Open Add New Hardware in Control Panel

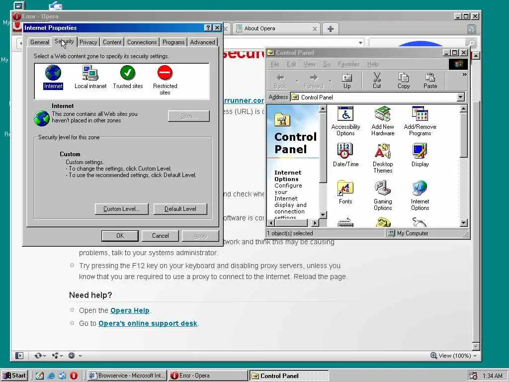tap(383, 121)
